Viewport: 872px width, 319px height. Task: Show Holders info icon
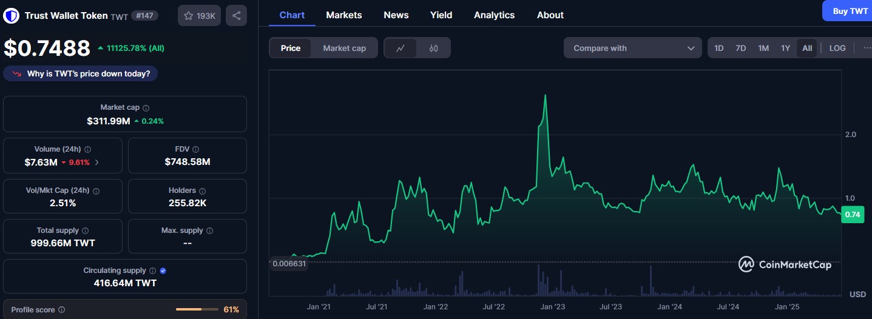pos(203,190)
